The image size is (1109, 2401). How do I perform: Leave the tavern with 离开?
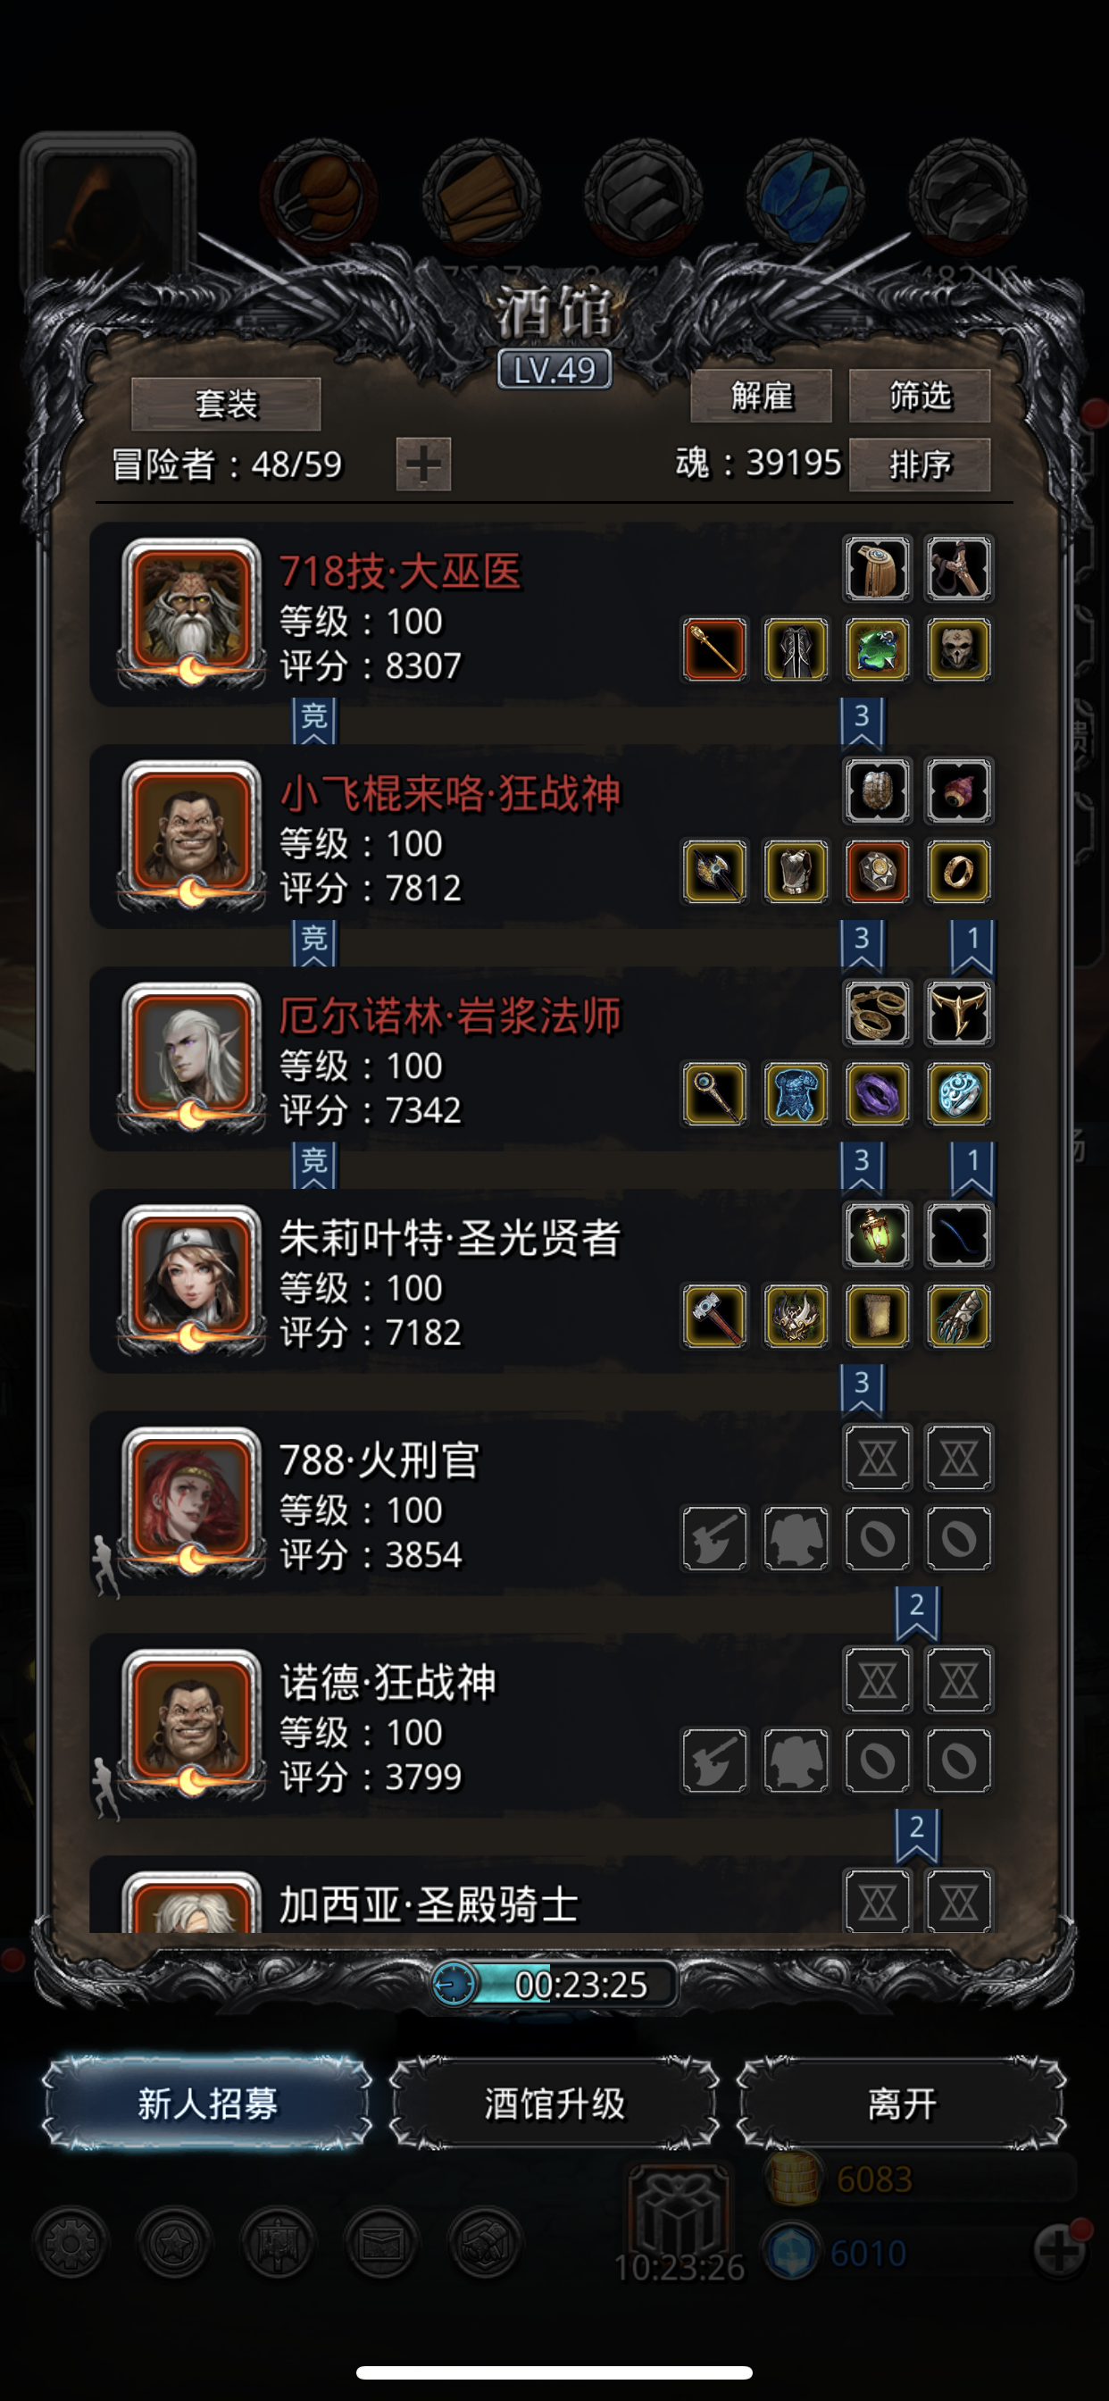(x=901, y=2104)
